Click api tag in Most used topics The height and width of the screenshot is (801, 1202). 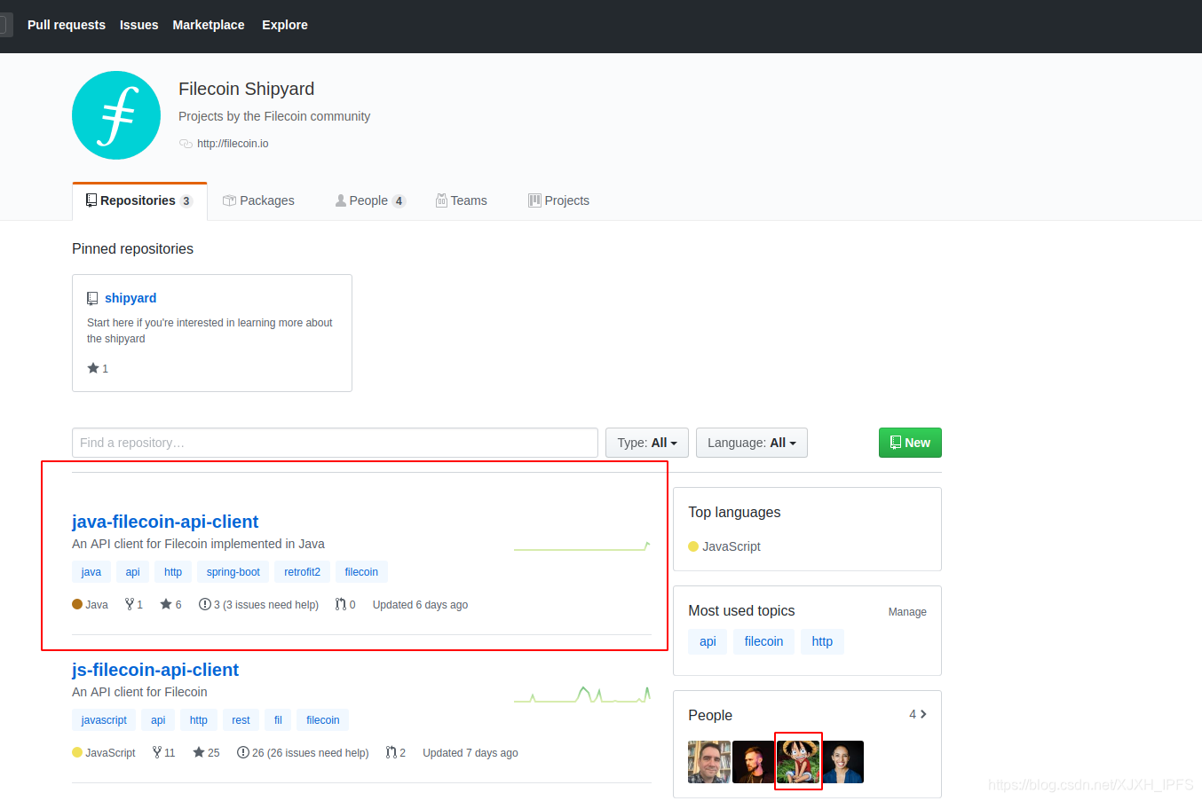(x=708, y=641)
